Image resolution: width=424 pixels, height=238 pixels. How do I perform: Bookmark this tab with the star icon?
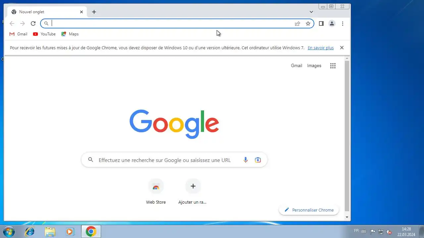(x=308, y=23)
